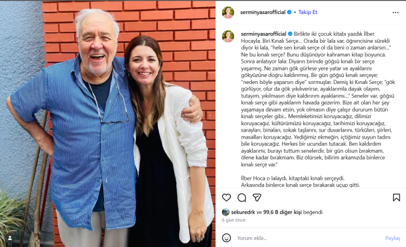The width and height of the screenshot is (406, 247).
Task: Follow account via Takip Et
Action: tap(307, 12)
